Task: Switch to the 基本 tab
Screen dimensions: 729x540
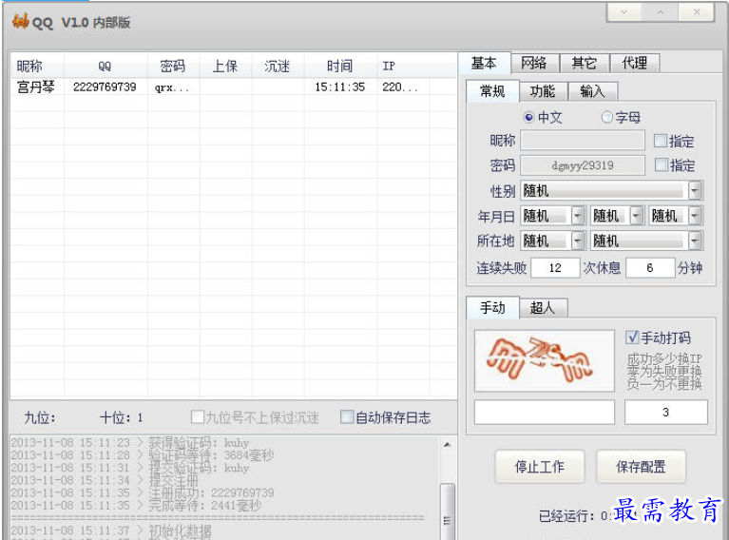Action: [x=484, y=63]
